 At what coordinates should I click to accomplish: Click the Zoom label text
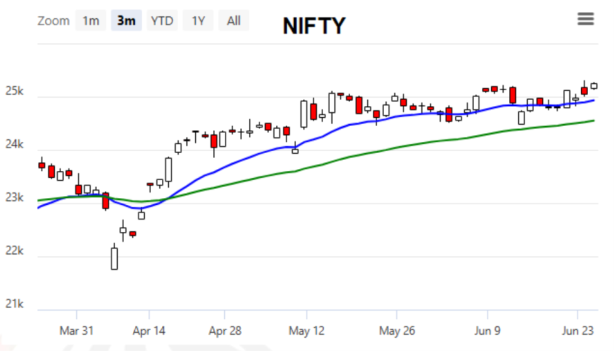(x=54, y=21)
